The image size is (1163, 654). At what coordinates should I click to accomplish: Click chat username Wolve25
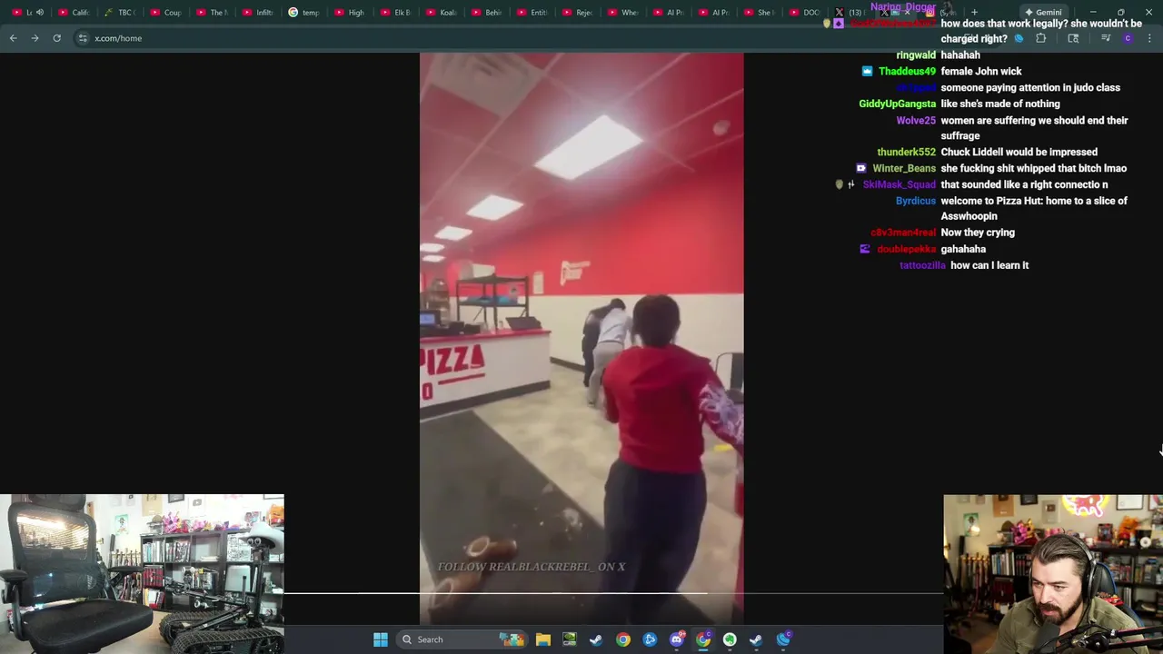(916, 120)
